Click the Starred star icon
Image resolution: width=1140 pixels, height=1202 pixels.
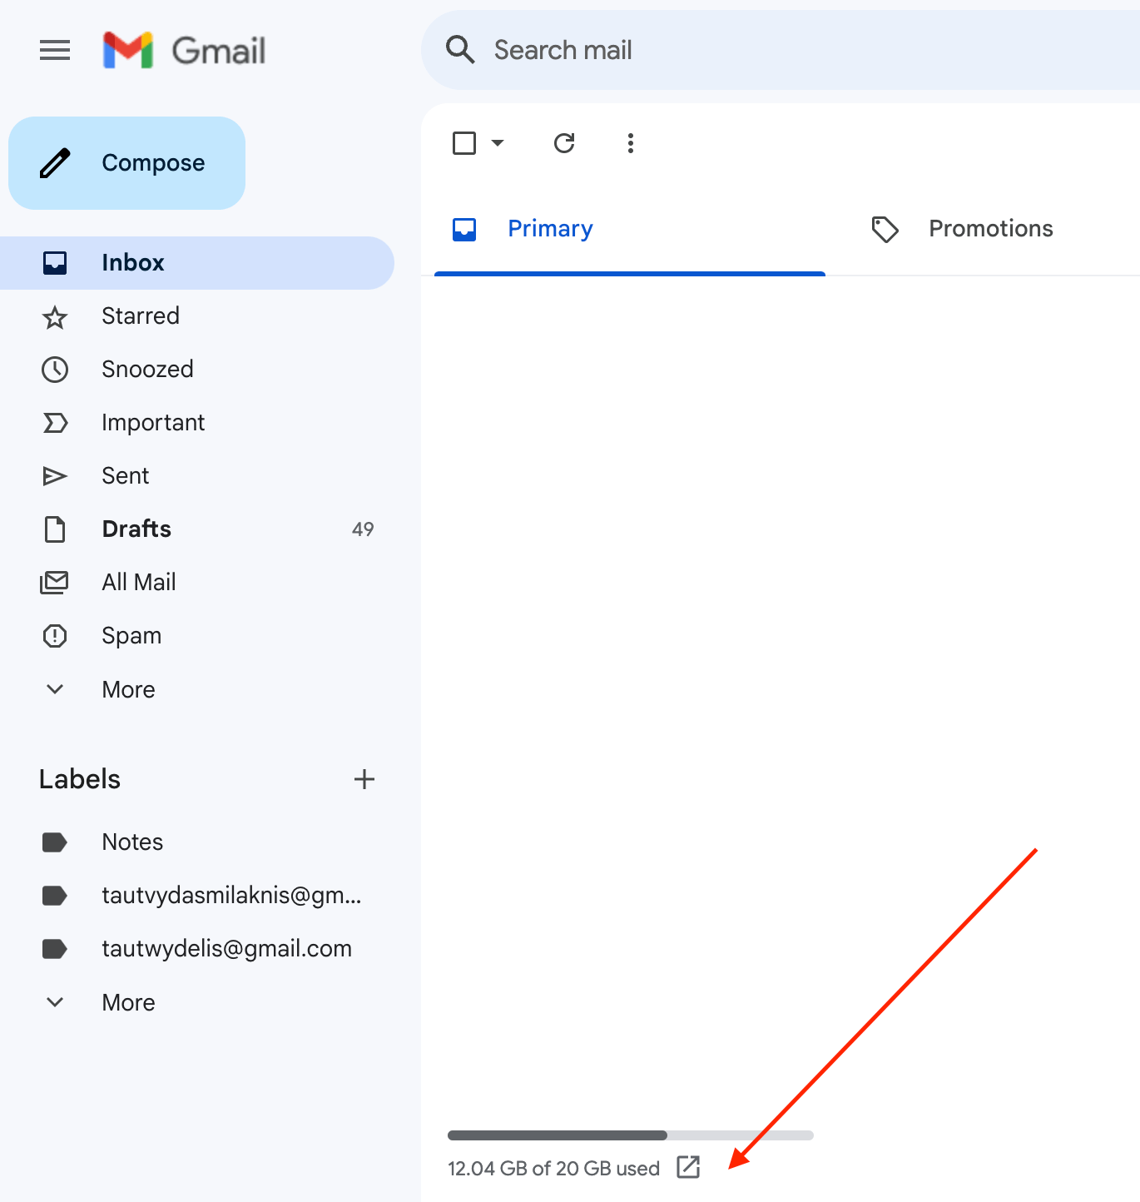click(55, 317)
